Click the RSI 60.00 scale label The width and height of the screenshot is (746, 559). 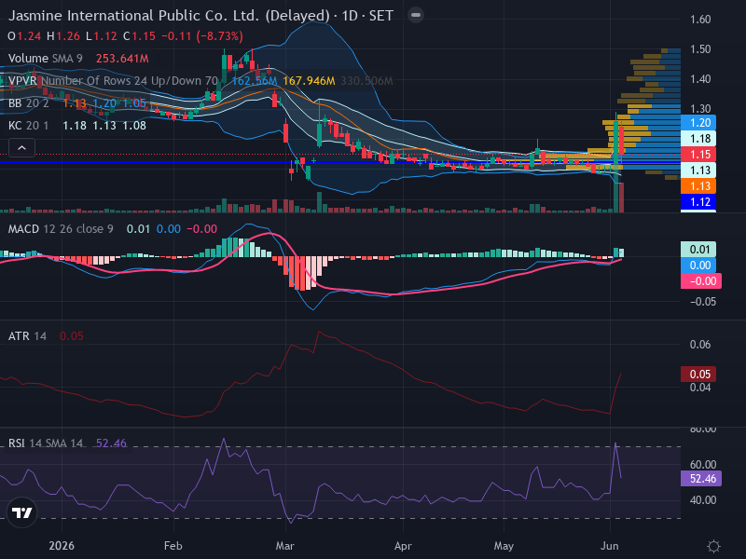point(703,465)
